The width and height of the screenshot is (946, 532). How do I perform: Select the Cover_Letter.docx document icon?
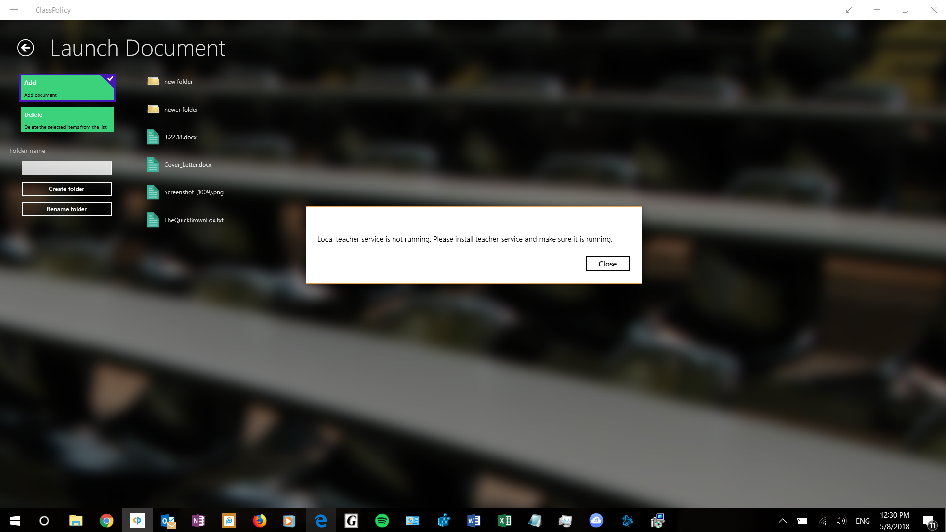(152, 165)
